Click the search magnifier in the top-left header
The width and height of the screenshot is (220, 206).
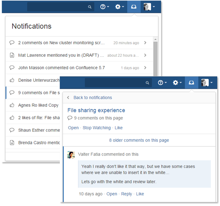(x=90, y=7)
